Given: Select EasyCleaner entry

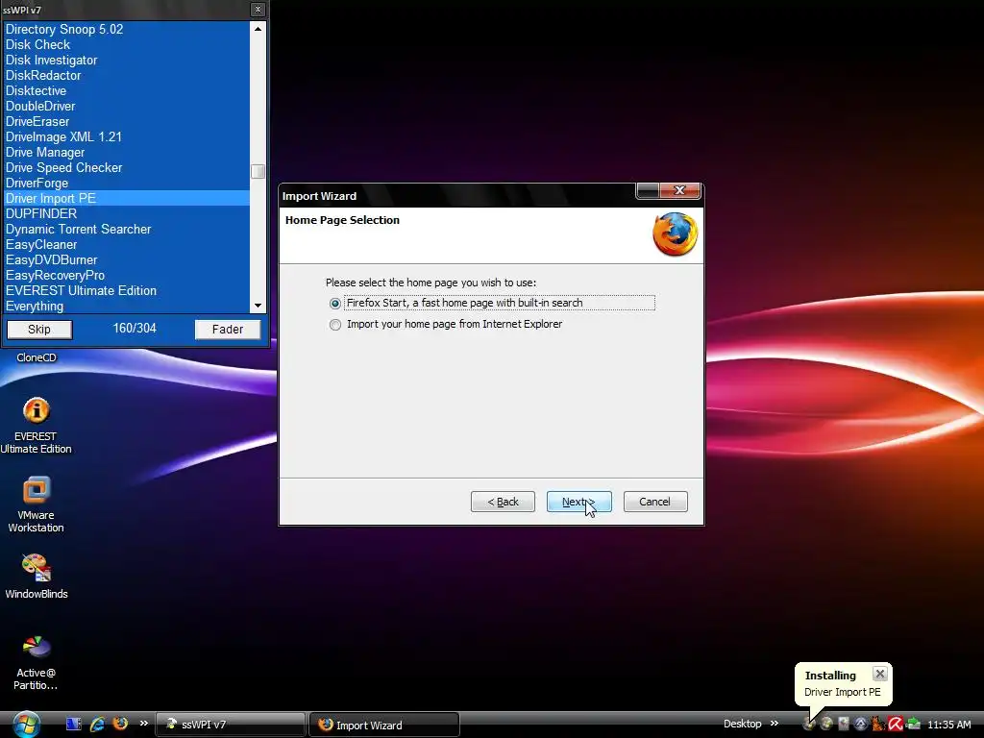Looking at the screenshot, I should (126, 244).
